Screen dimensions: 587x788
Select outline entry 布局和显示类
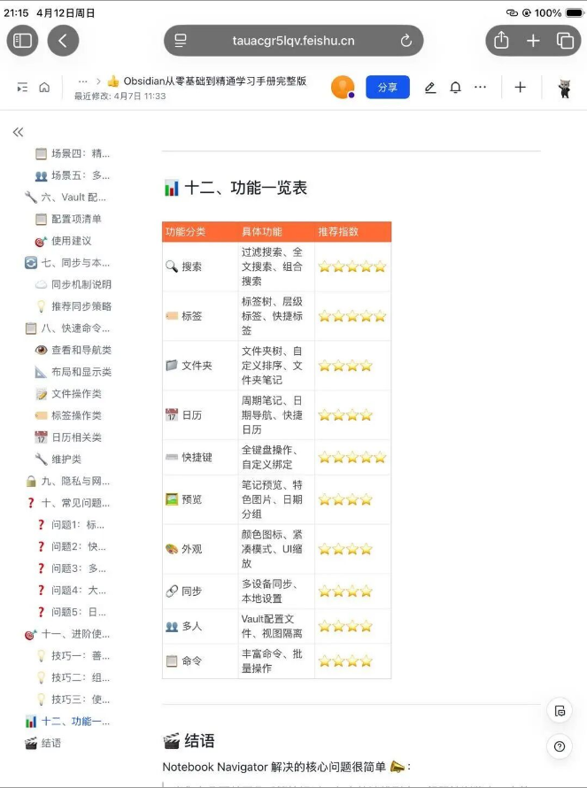(x=73, y=372)
